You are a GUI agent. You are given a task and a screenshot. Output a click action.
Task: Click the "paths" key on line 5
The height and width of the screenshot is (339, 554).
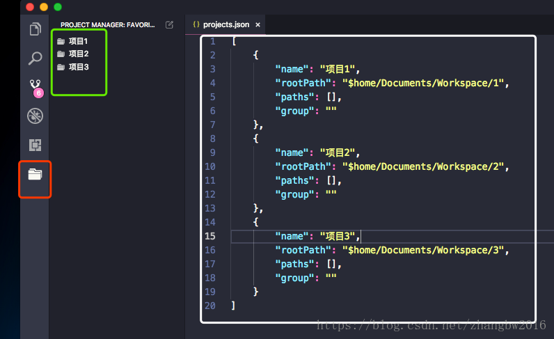[294, 97]
